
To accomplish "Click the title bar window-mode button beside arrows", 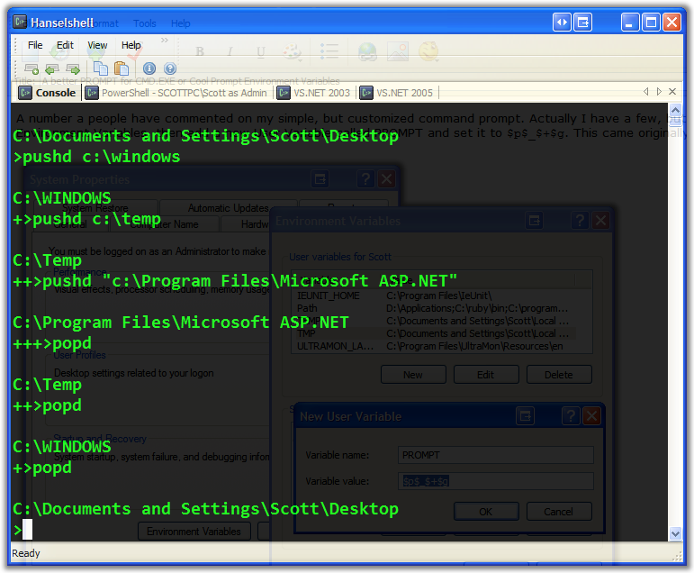I will click(x=584, y=23).
